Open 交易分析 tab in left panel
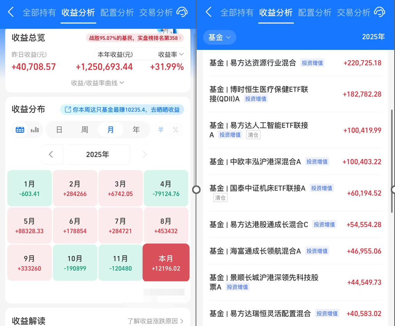Screen dimensions: 395x326 click(156, 13)
